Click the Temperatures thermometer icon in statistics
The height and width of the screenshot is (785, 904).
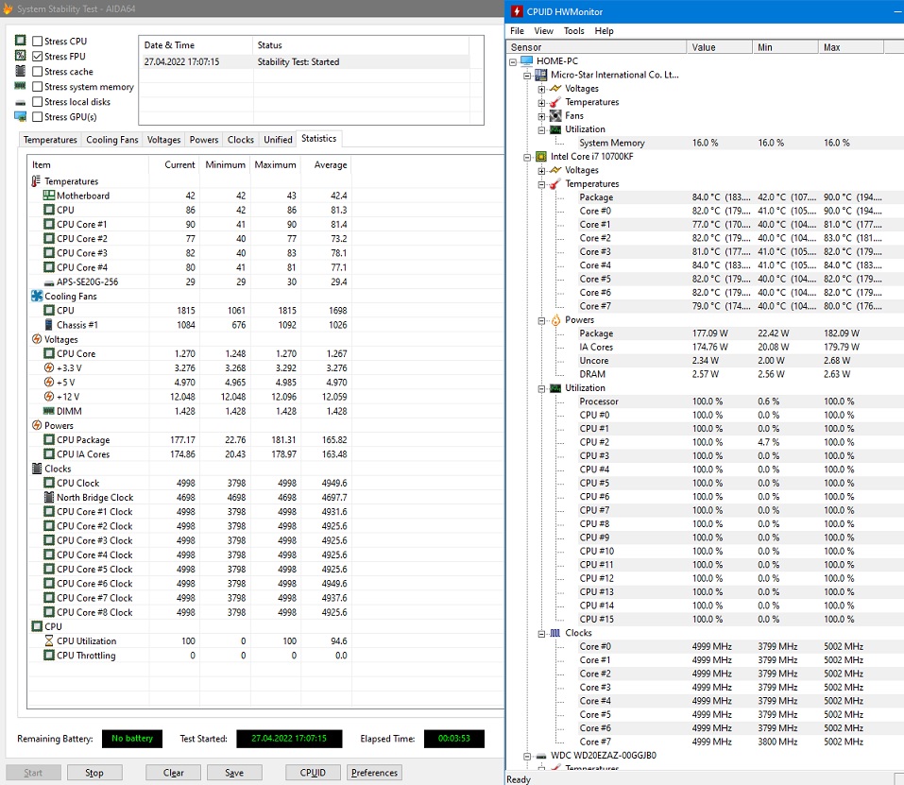36,181
